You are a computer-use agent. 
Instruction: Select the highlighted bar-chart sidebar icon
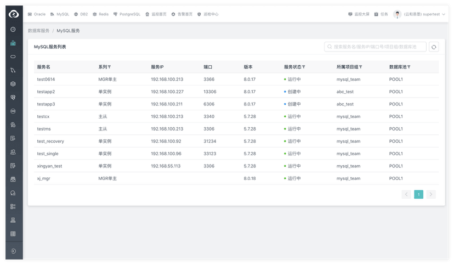(13, 43)
